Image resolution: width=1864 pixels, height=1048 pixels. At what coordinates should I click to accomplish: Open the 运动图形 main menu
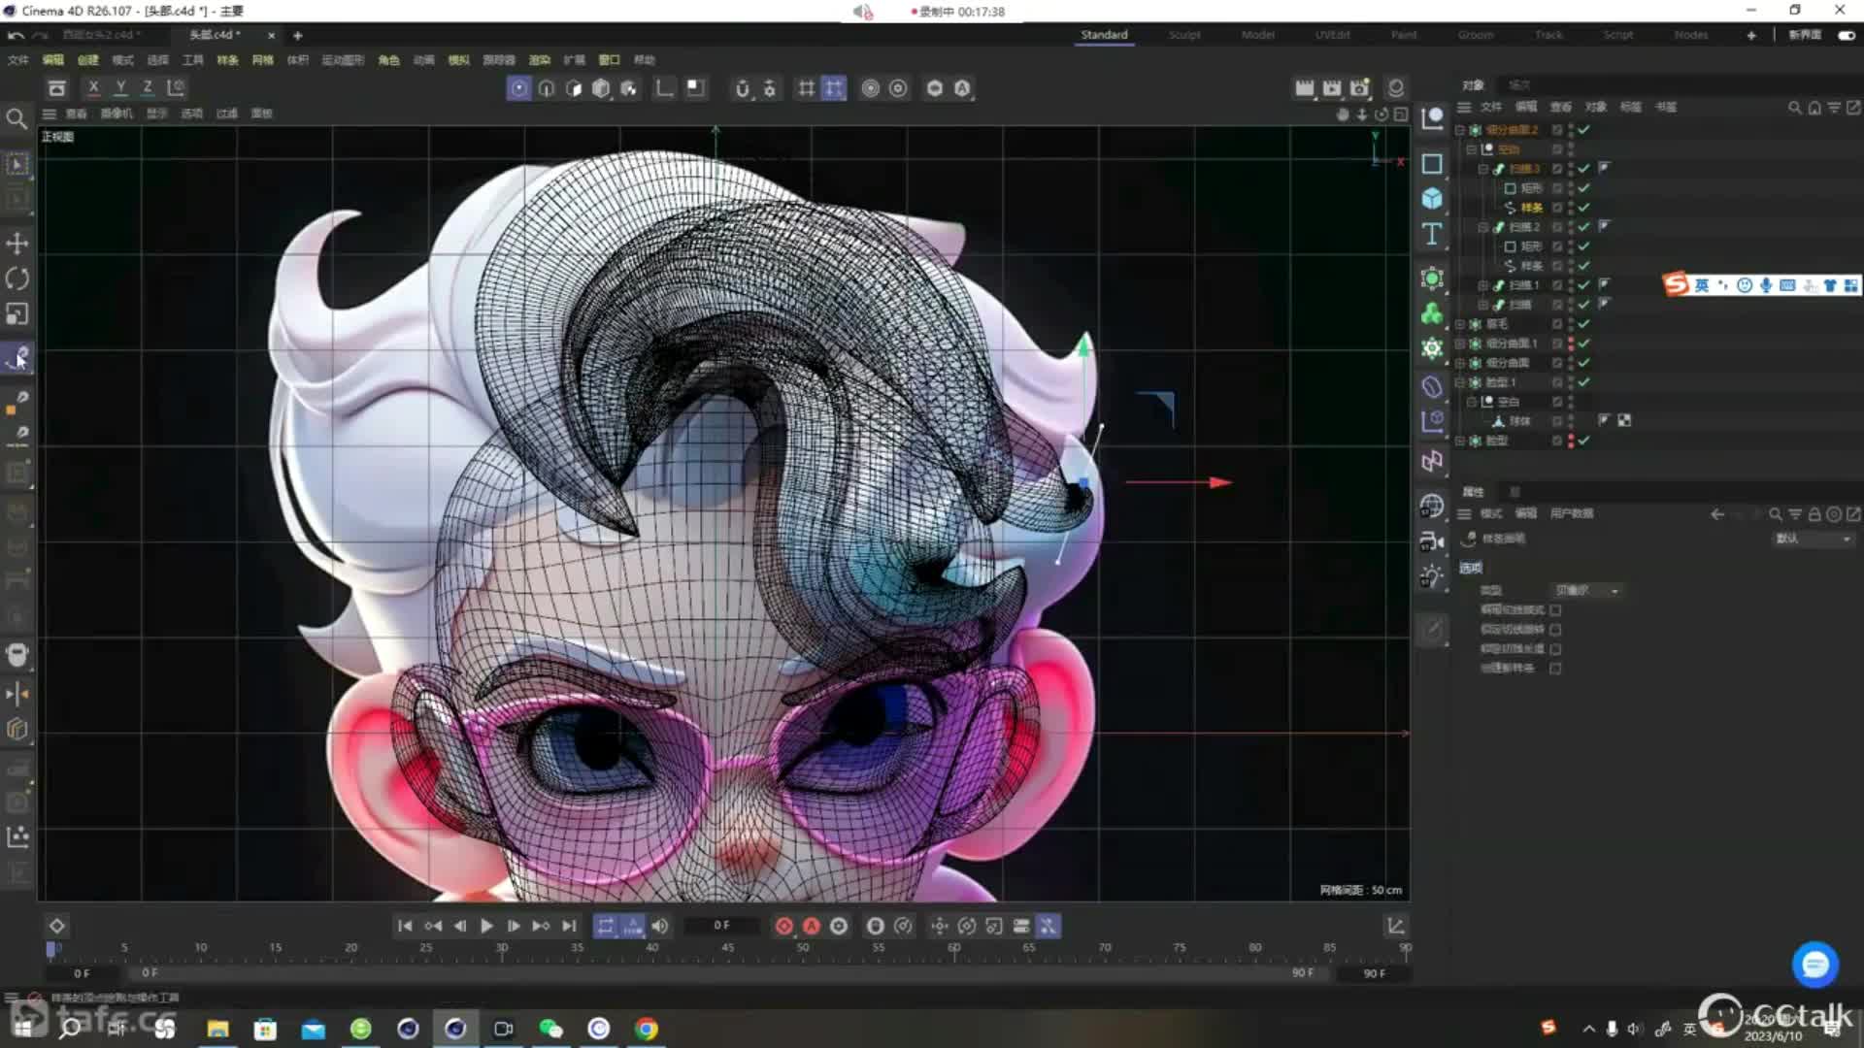click(343, 60)
